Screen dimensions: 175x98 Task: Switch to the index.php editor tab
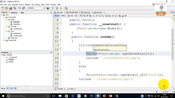click(60, 13)
